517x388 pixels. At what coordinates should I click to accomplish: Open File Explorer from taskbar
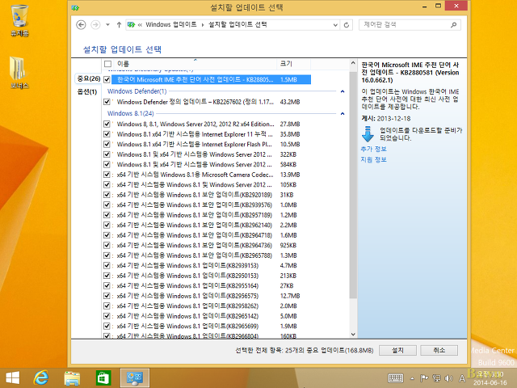click(x=72, y=378)
